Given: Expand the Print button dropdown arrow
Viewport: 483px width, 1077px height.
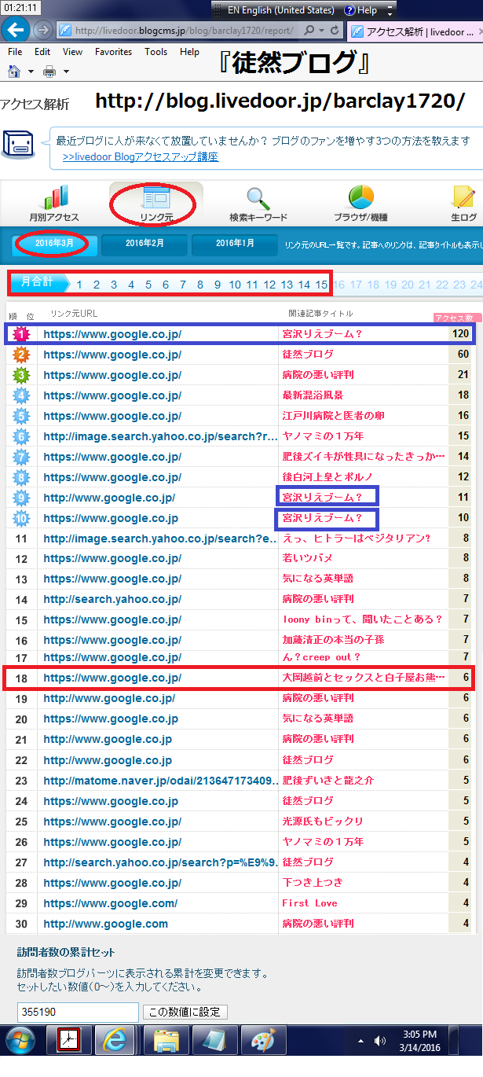Looking at the screenshot, I should click(x=66, y=72).
